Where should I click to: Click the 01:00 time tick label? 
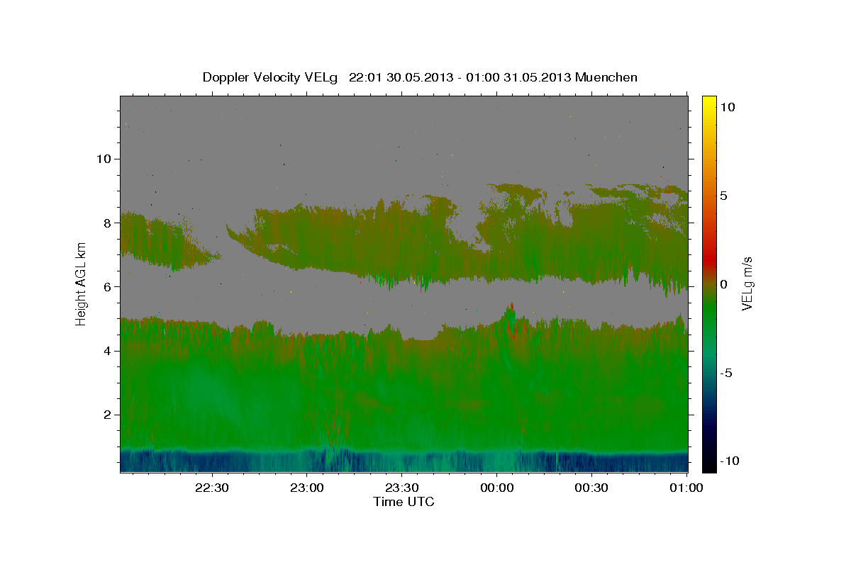click(687, 488)
